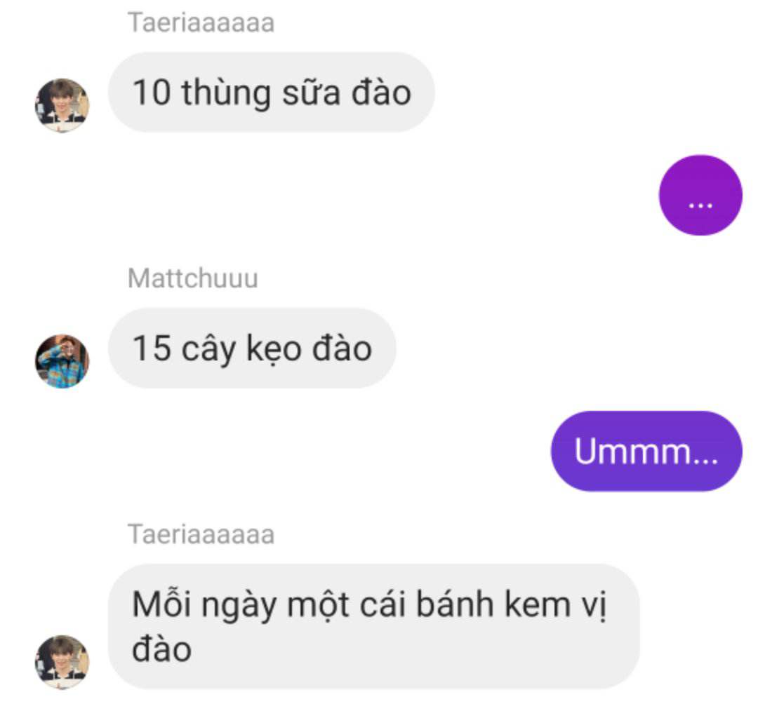Open Mattchuuu's profile picture
Image resolution: width=758 pixels, height=704 pixels.
[62, 361]
